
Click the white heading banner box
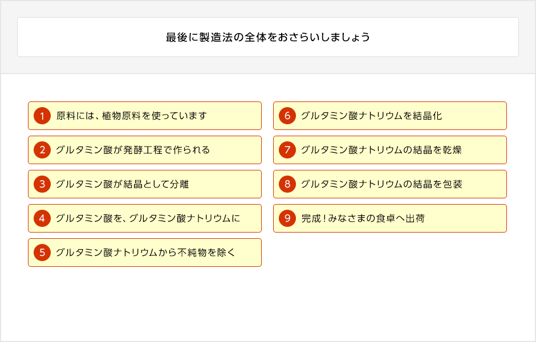pyautogui.click(x=268, y=37)
